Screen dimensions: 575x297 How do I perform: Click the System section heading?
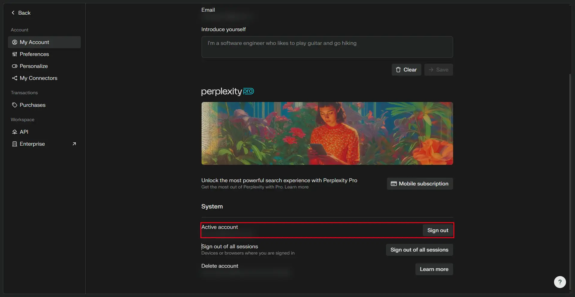pos(212,206)
